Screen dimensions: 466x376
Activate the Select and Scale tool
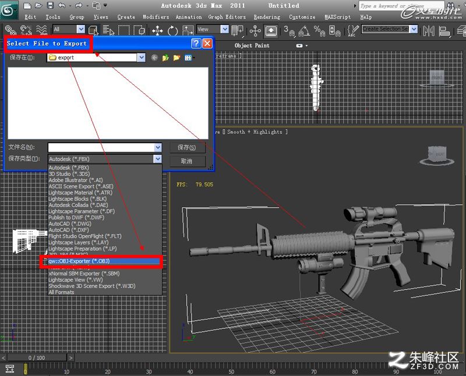coord(188,30)
